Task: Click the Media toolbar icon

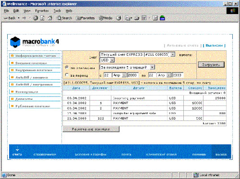Action: click(x=106, y=18)
